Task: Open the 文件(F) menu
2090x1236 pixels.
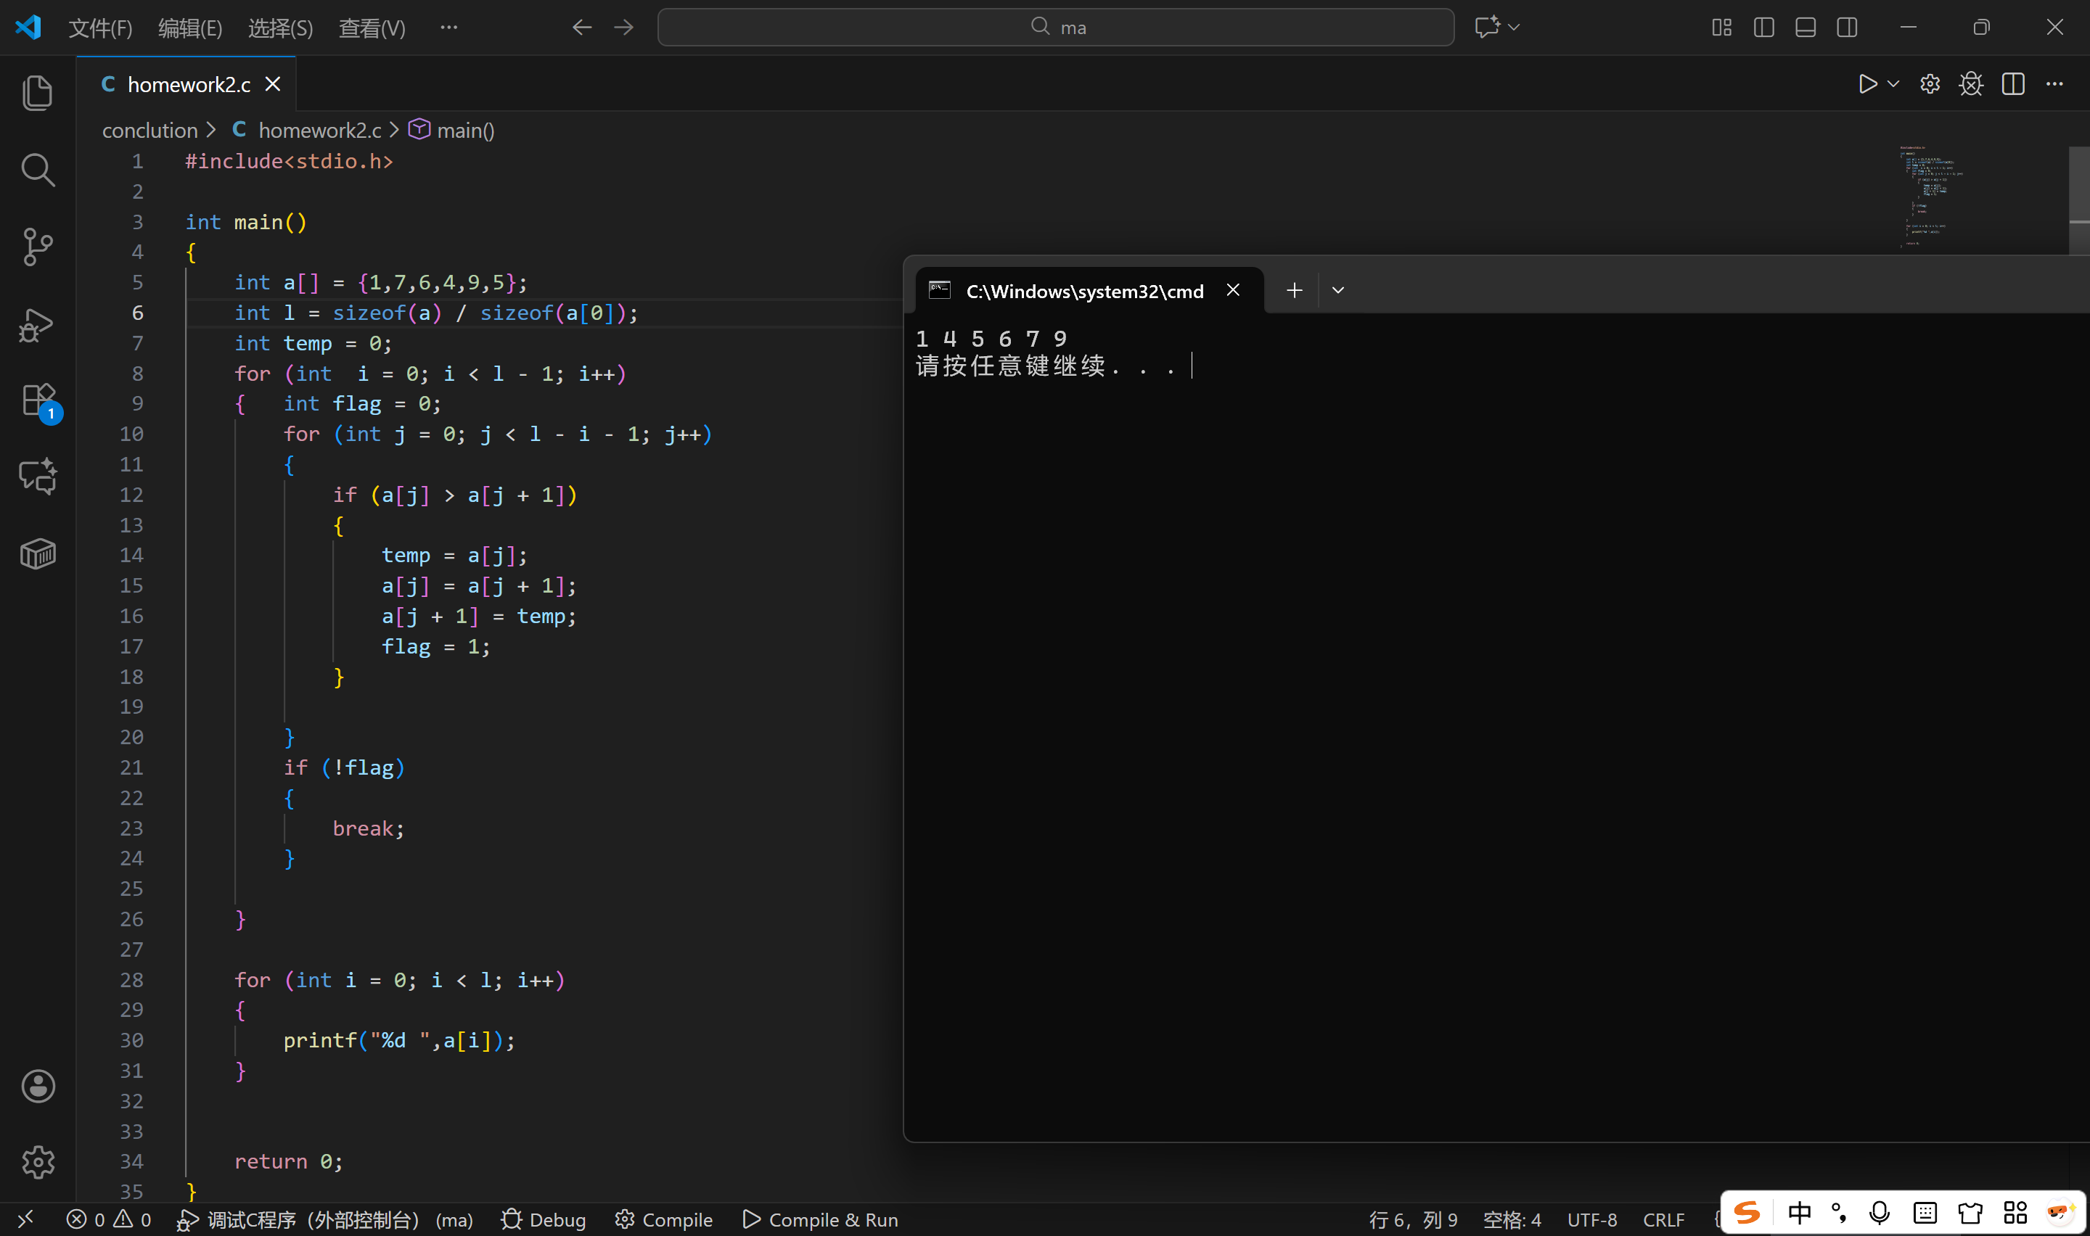Action: pos(100,28)
